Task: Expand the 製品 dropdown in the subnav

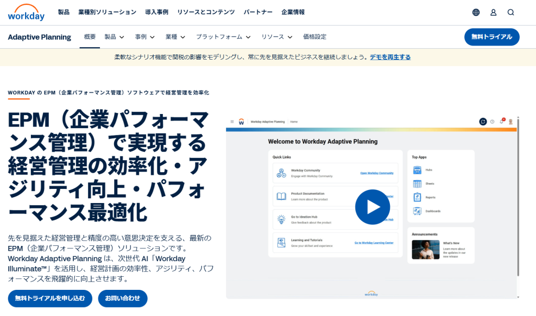Action: pos(114,37)
